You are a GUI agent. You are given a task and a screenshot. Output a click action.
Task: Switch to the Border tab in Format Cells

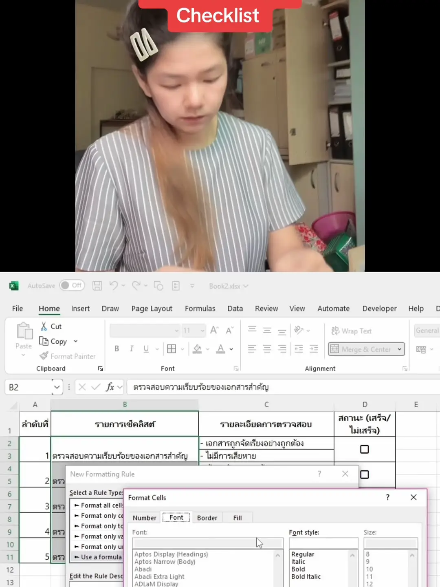207,517
